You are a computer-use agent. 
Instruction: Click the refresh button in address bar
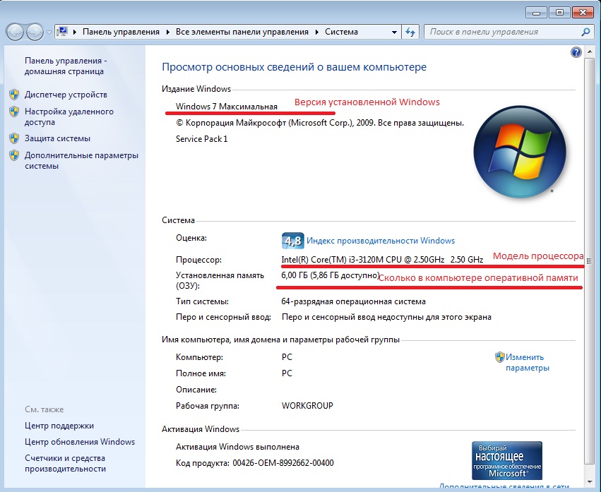click(x=410, y=32)
